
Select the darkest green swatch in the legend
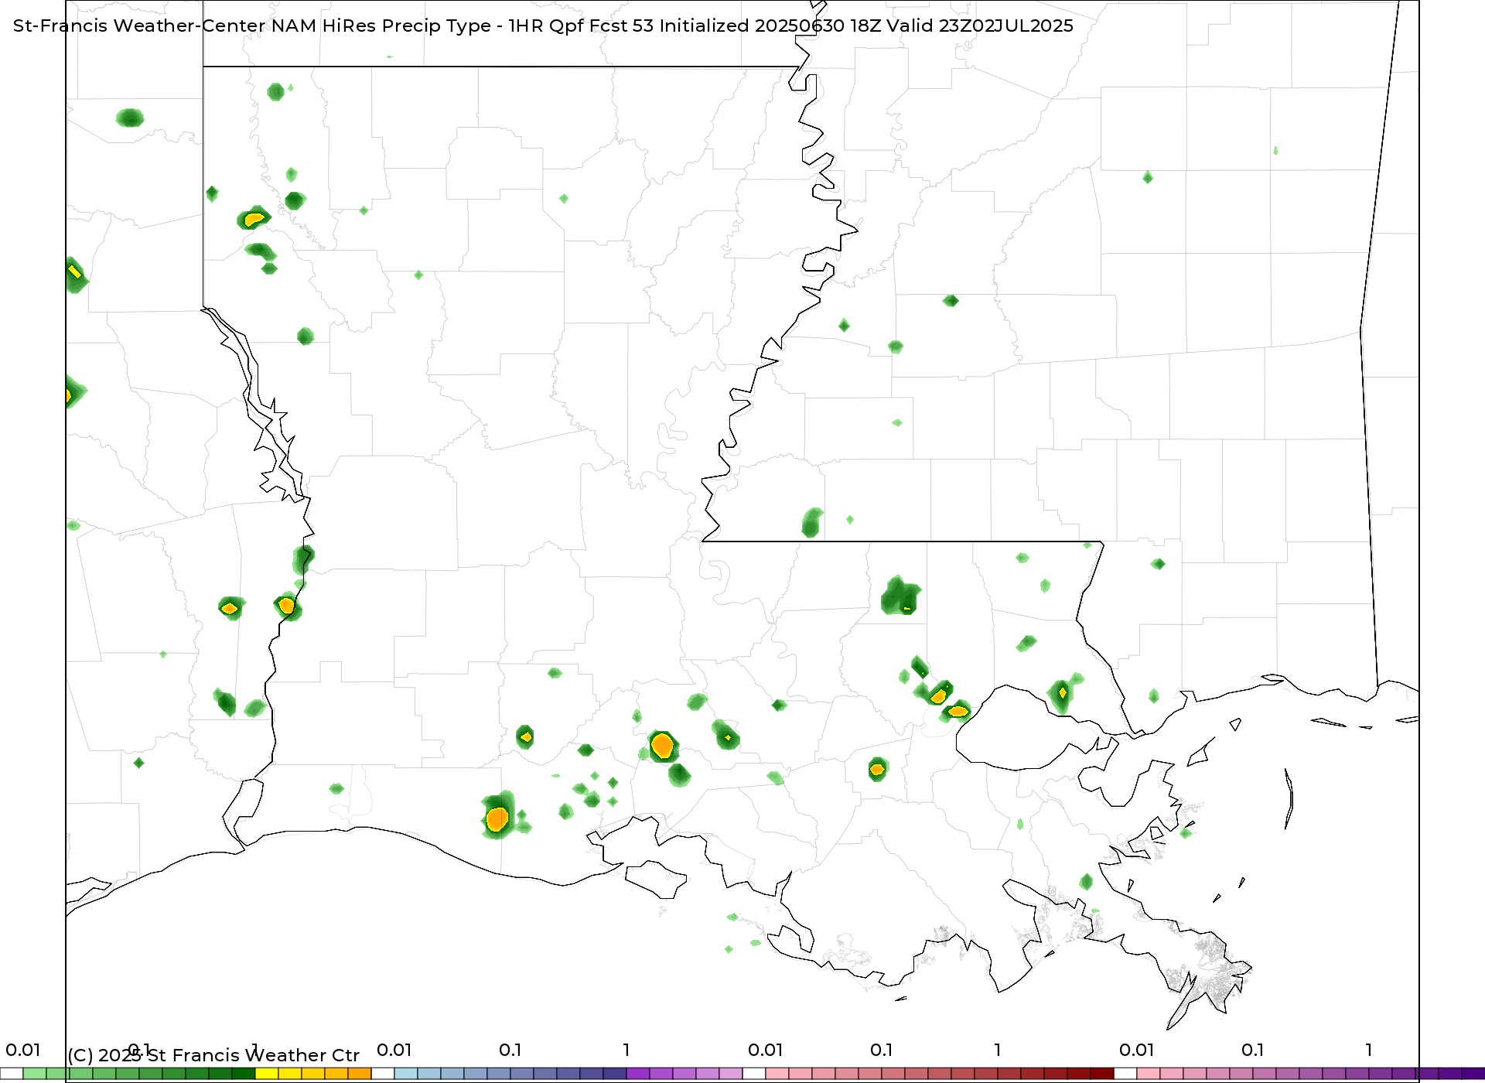[x=244, y=1074]
